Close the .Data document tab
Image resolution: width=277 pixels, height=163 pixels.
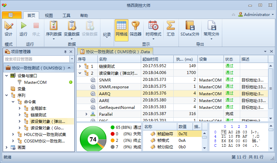(x=271, y=52)
